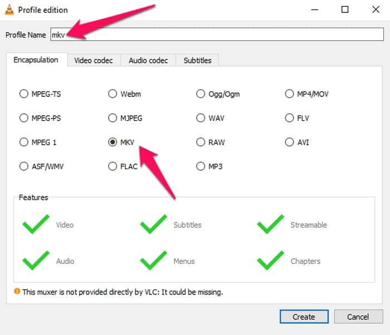This screenshot has height=335, width=390.
Task: Open the Video codec tab
Action: [x=94, y=61]
